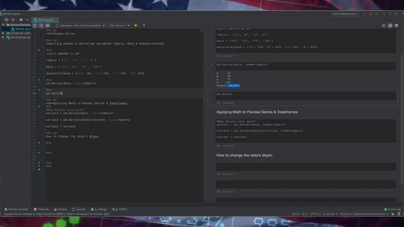The width and height of the screenshot is (404, 227).
Task: Click the code line 'series1 + series2' in editor
Action: 61,126
